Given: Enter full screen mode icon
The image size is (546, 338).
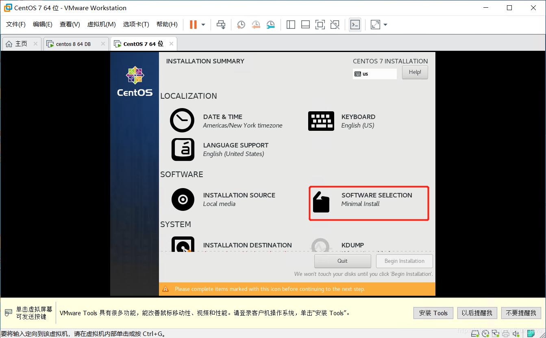Looking at the screenshot, I should pos(320,25).
